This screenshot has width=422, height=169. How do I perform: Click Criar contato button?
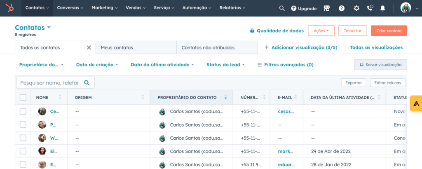click(x=389, y=31)
